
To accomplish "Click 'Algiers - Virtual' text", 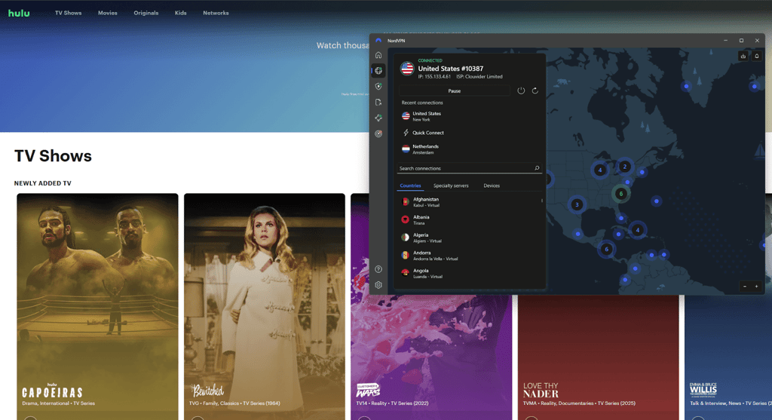I will [427, 241].
